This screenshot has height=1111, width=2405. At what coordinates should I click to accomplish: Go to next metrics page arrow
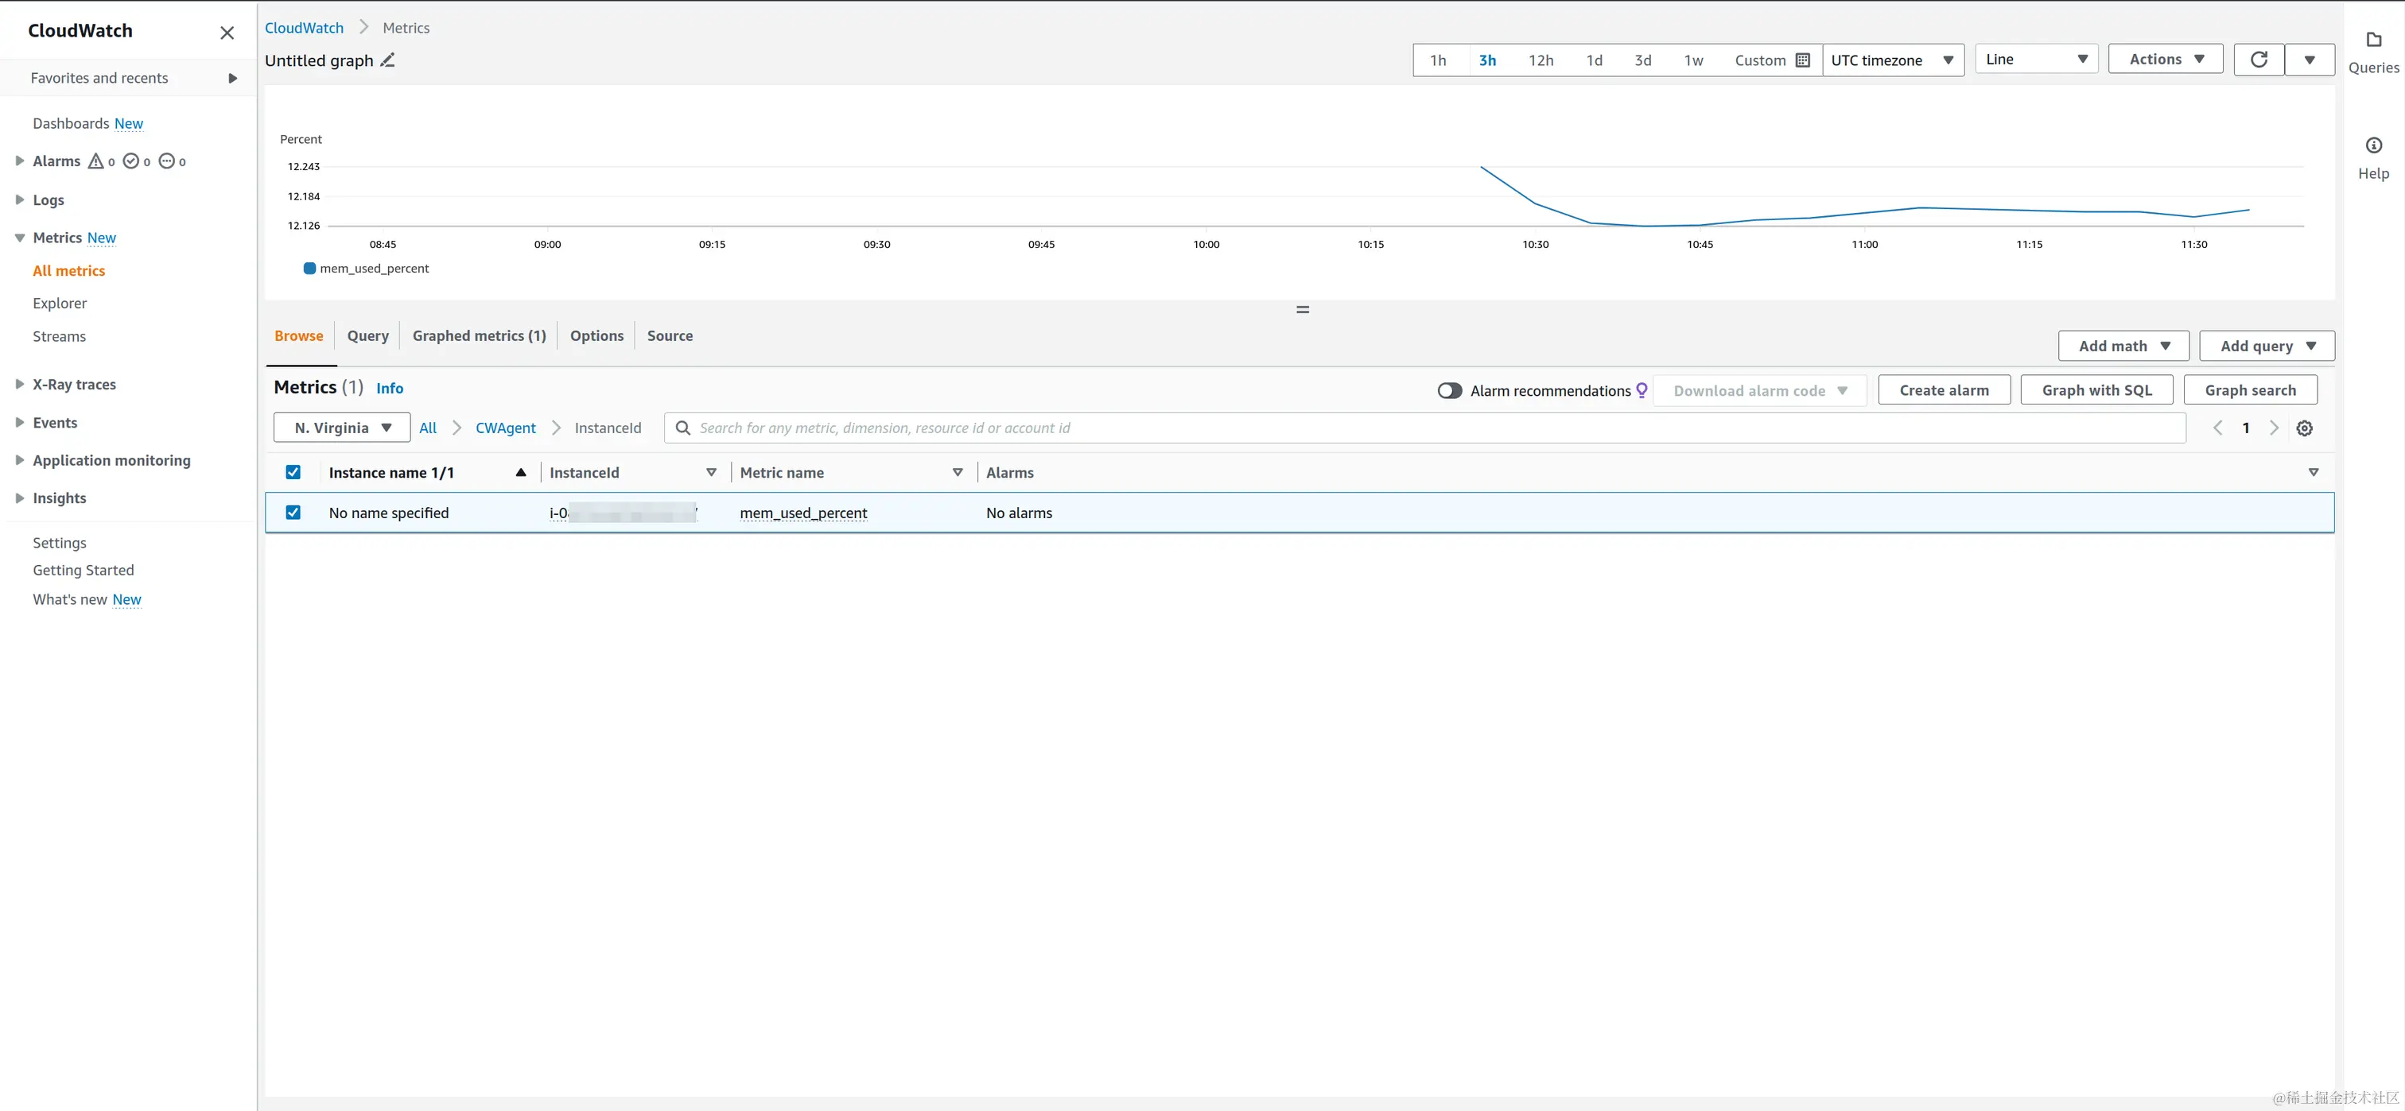2275,428
